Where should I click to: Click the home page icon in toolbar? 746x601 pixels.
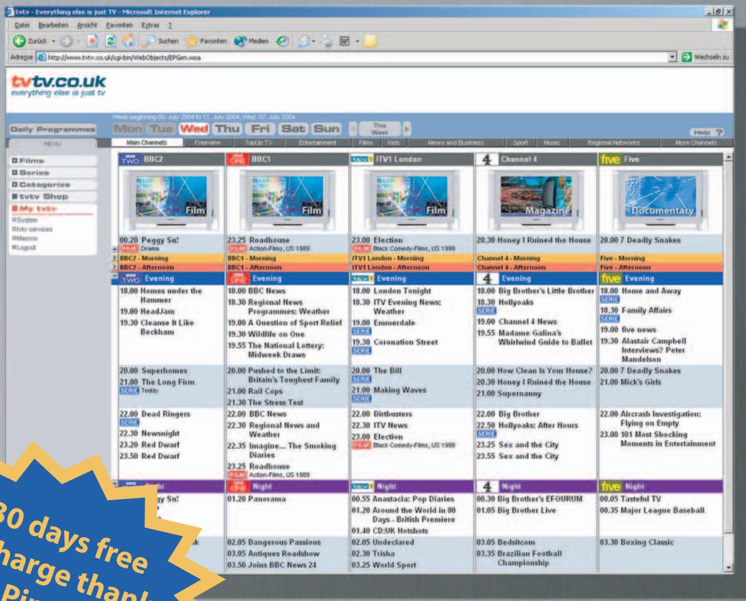point(128,41)
